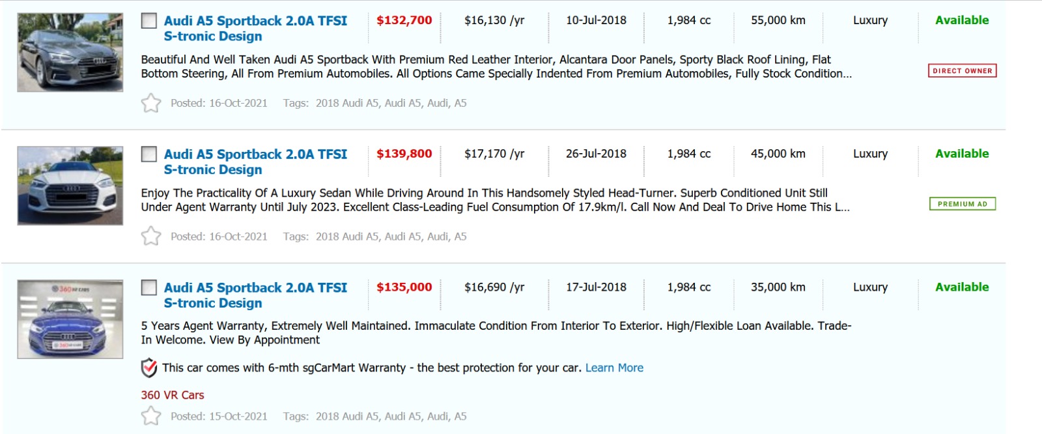Image resolution: width=1042 pixels, height=434 pixels.
Task: Click the Learn More warranty link
Action: [614, 368]
